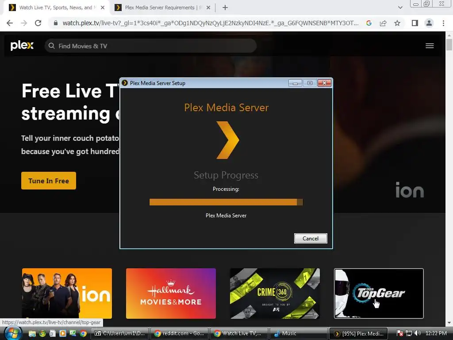The image size is (453, 340).
Task: Switch to Watch Live TV taskbar button
Action: (x=238, y=333)
